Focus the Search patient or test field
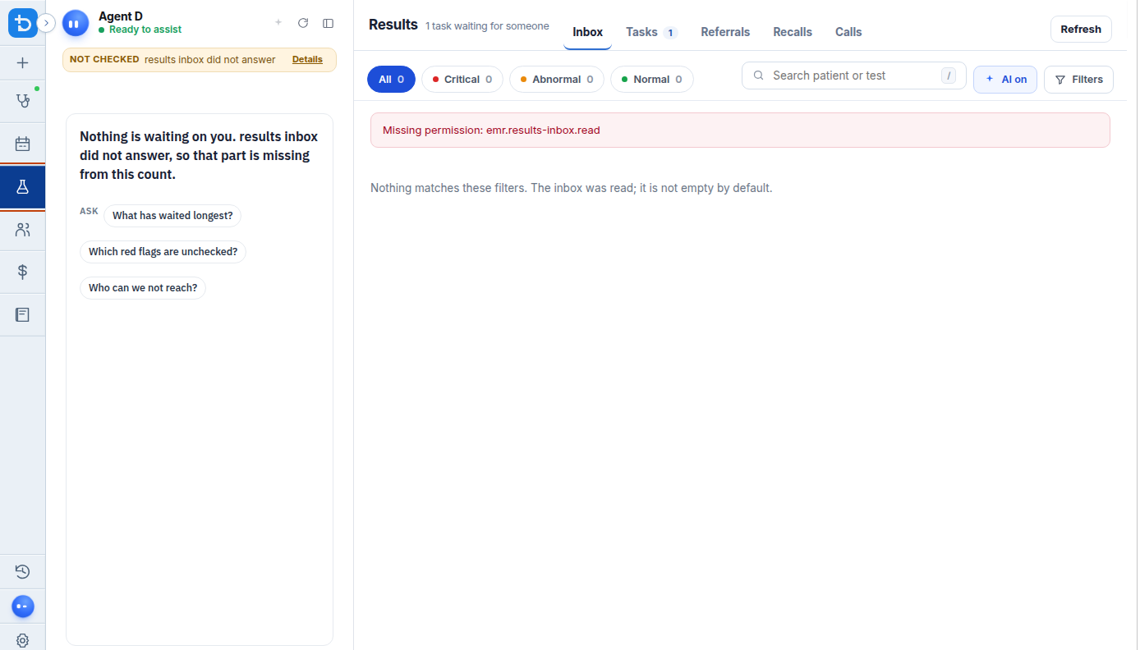Screen dimensions: 1140x650 click(x=854, y=76)
